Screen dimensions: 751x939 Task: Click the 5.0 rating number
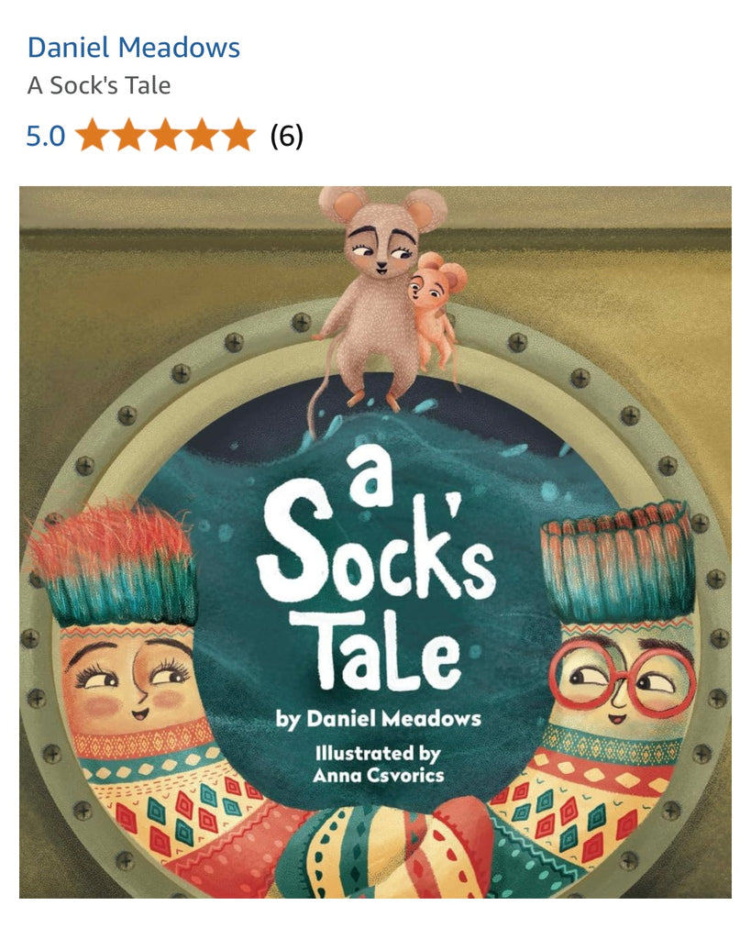click(x=46, y=136)
